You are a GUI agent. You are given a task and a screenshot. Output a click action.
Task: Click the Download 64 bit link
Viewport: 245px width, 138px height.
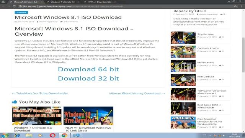coord(88,69)
